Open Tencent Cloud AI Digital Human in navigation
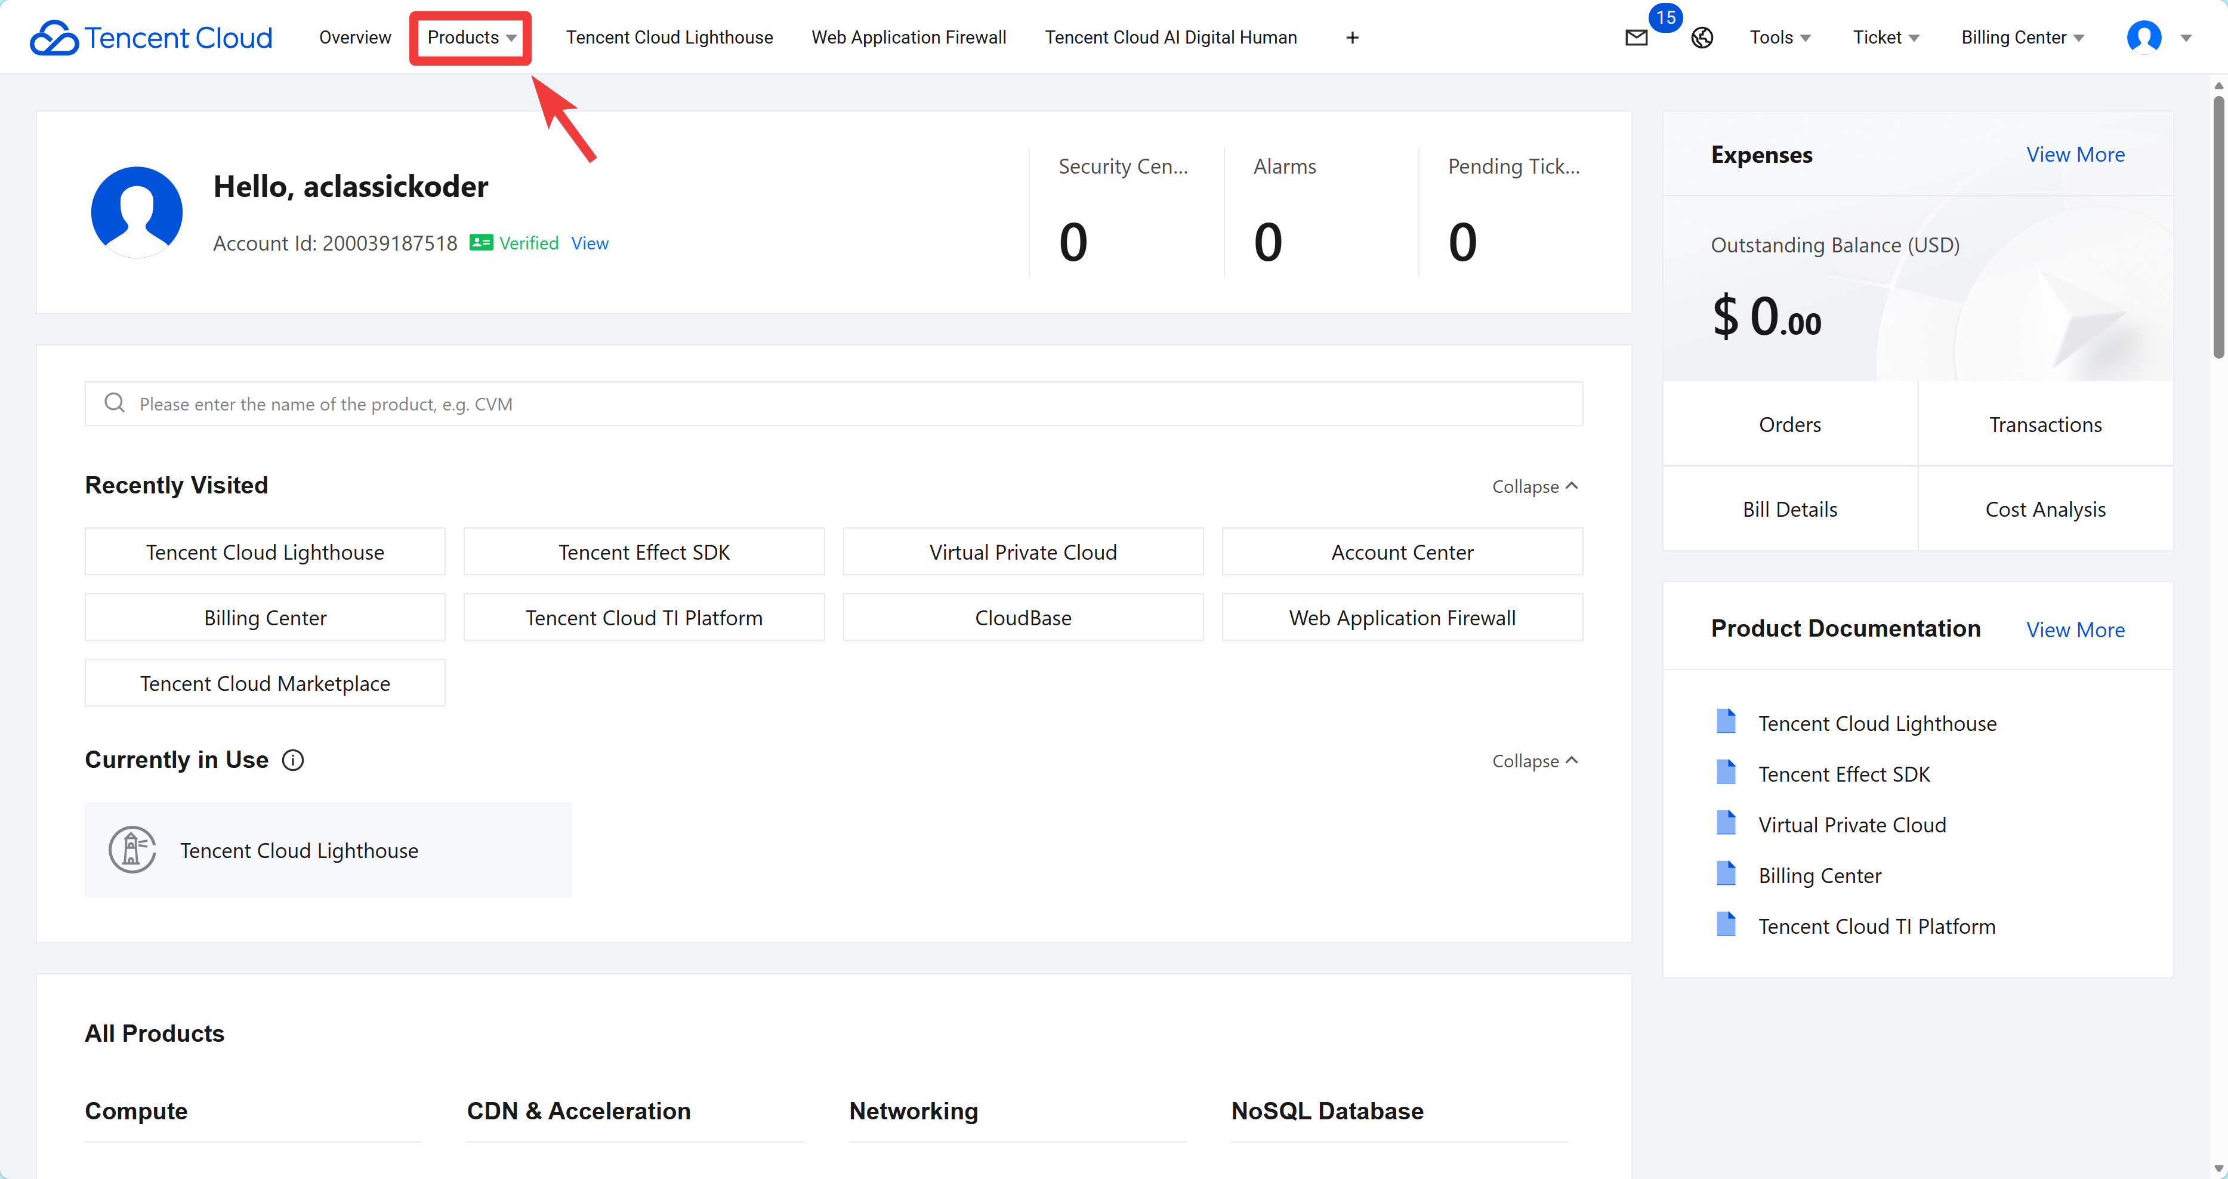Image resolution: width=2228 pixels, height=1179 pixels. [x=1171, y=37]
